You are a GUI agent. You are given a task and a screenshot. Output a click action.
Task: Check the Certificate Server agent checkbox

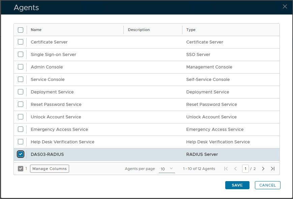click(21, 42)
